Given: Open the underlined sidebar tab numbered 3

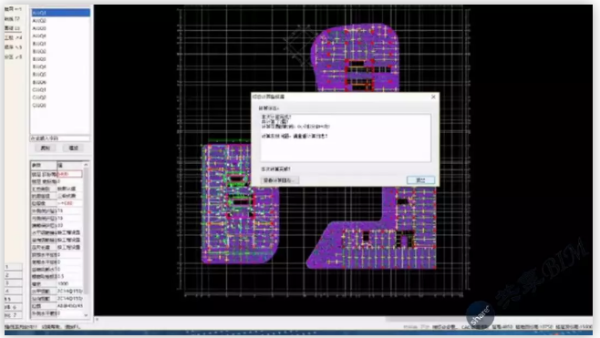Looking at the screenshot, I should point(13,28).
